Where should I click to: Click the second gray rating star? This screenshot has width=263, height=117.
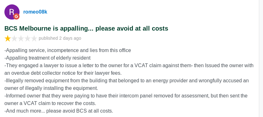click(x=14, y=38)
